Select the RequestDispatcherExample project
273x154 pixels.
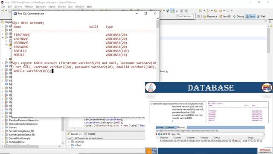23,124
